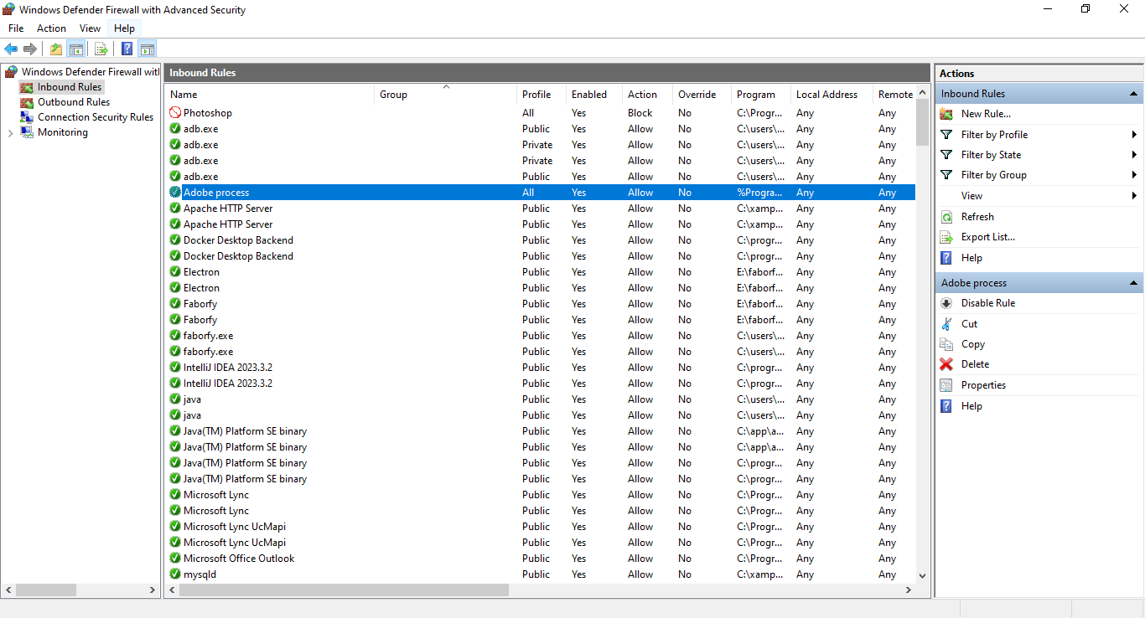Select Outbound Rules in the tree
This screenshot has height=618, width=1145.
tap(74, 102)
